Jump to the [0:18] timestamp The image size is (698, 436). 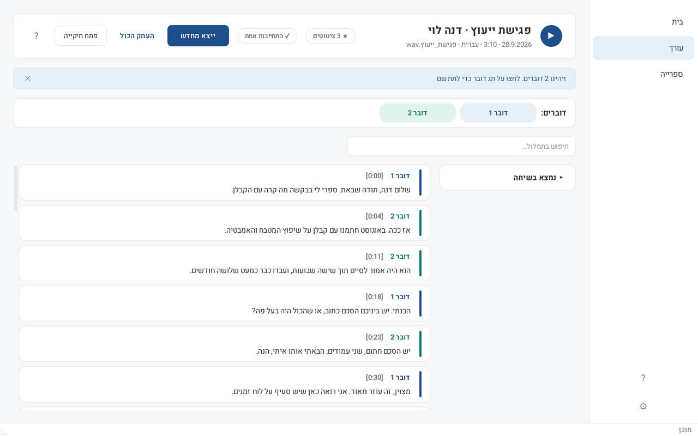pos(375,297)
